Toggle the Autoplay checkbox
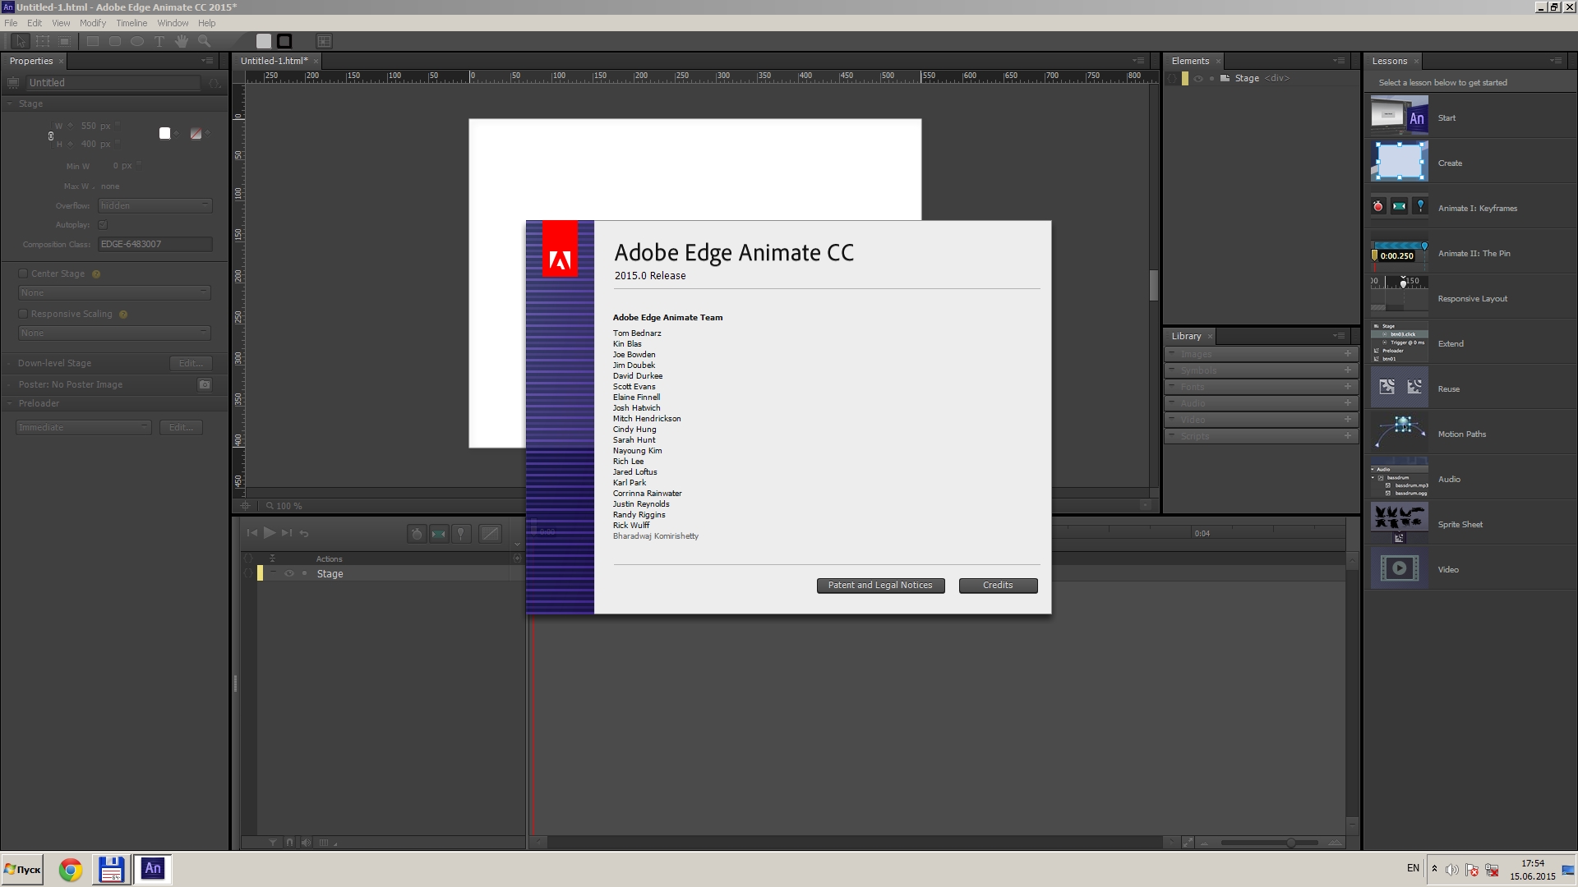Image resolution: width=1578 pixels, height=887 pixels. 103,225
